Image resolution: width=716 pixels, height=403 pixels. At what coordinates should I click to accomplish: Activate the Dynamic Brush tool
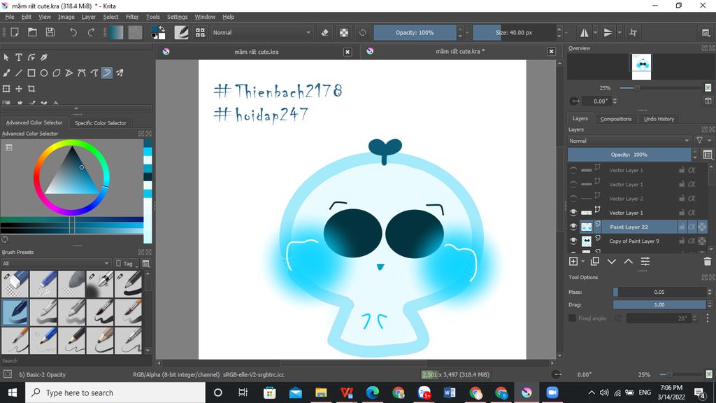tap(107, 73)
